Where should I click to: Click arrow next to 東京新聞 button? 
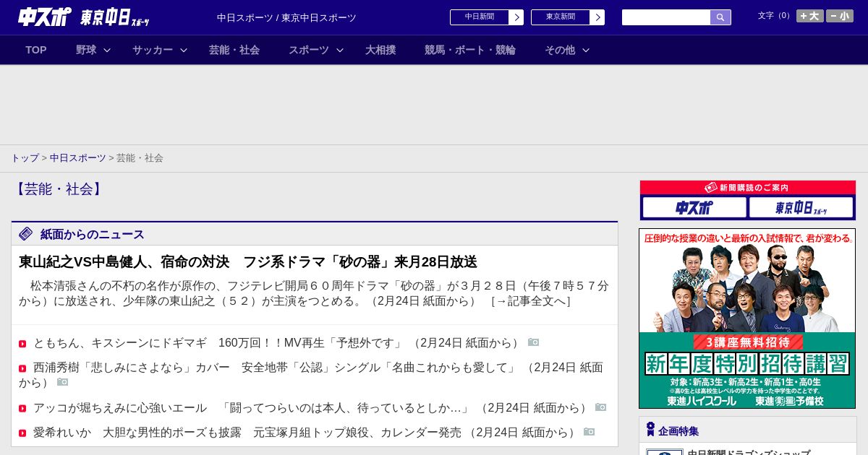(597, 17)
